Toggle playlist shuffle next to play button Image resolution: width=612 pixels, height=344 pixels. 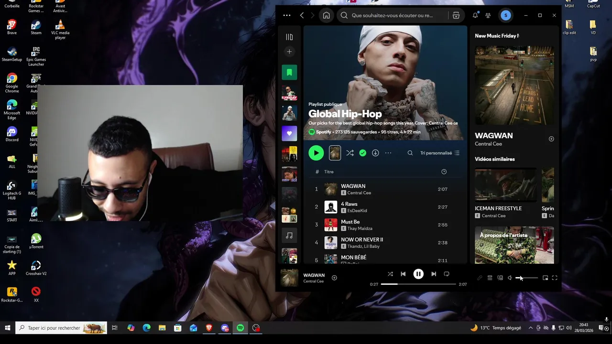tap(350, 153)
